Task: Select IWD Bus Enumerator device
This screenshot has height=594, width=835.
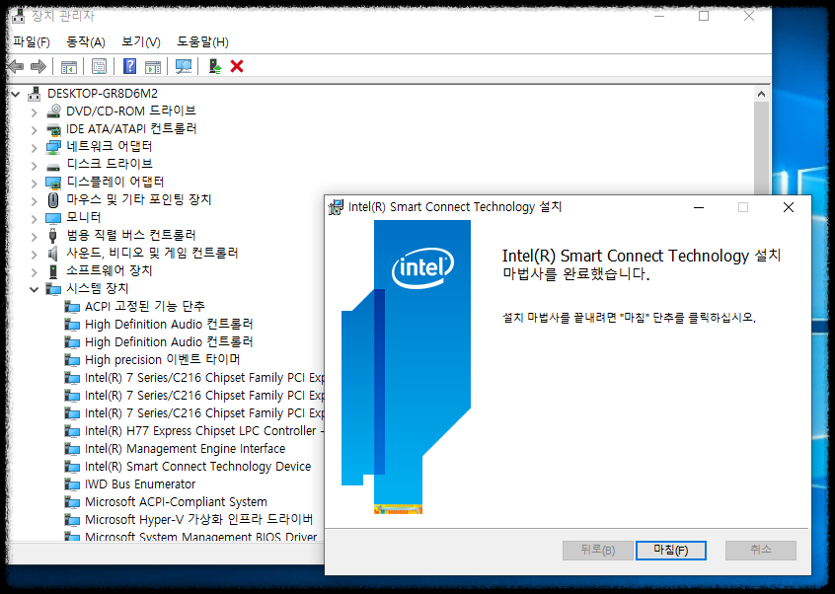Action: point(140,484)
